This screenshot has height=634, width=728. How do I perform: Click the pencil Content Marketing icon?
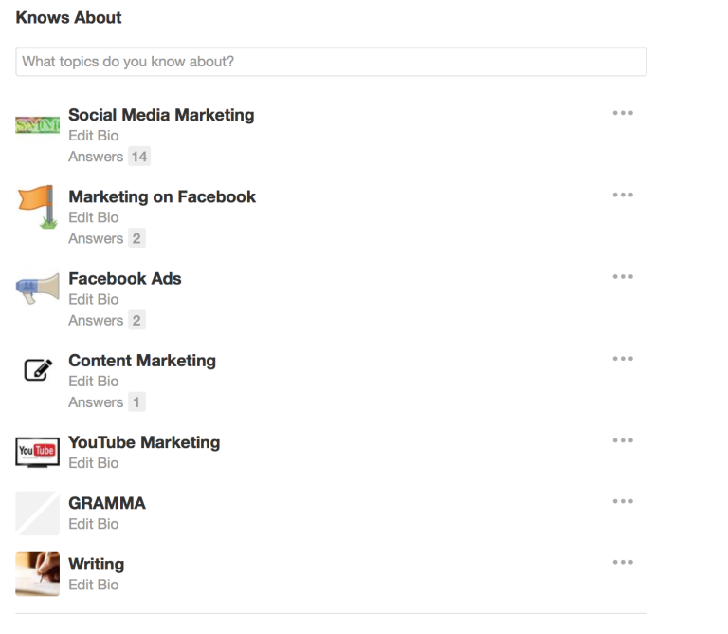click(x=38, y=370)
